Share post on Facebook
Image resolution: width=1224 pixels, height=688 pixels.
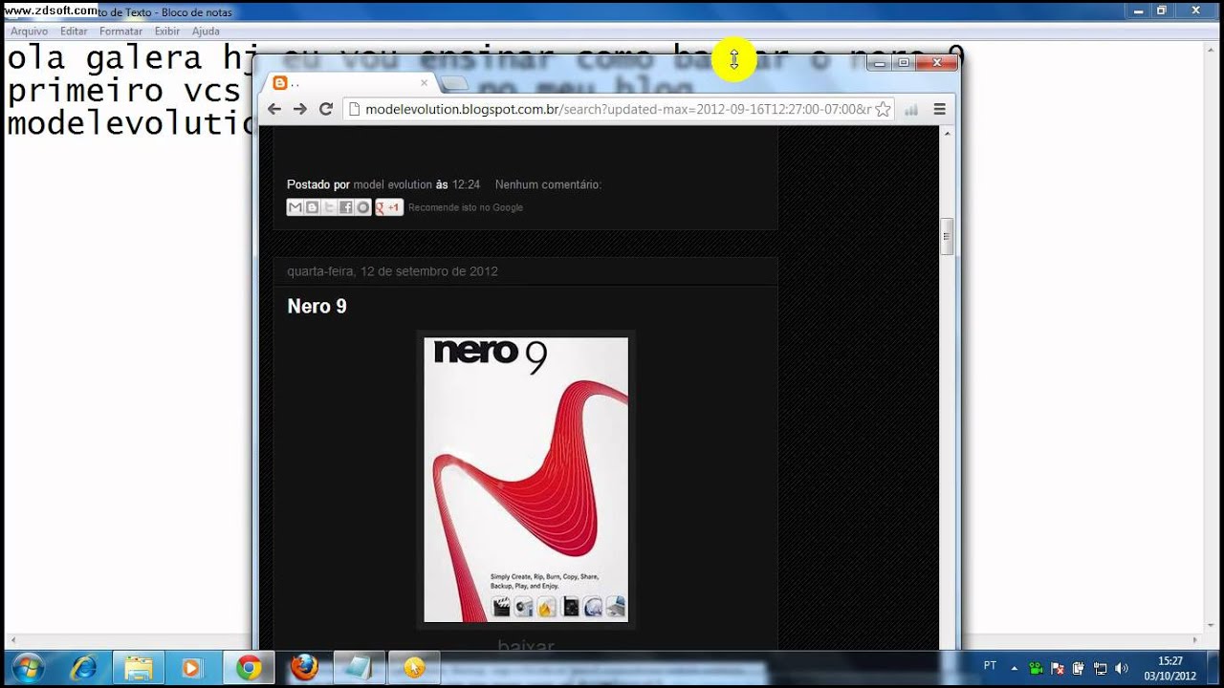coord(346,207)
